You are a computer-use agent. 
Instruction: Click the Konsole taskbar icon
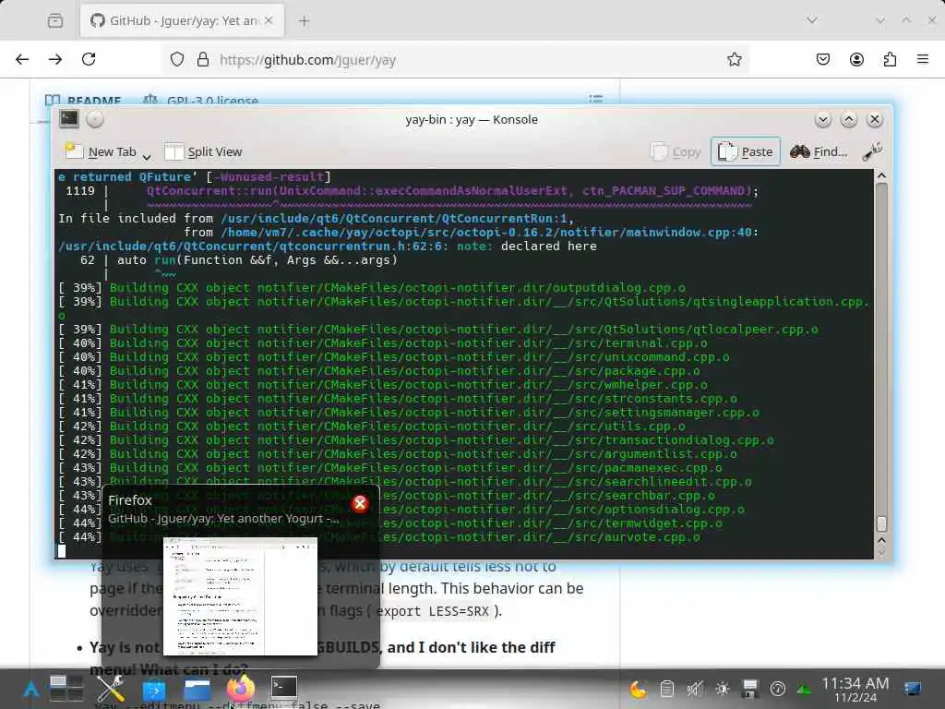click(x=284, y=687)
